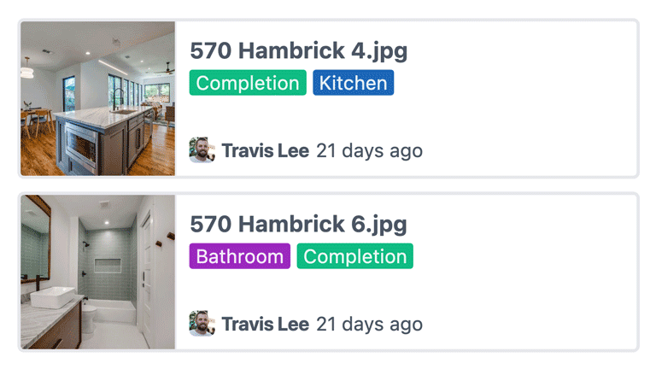Open the 570 Hambrick 4.jpg title
Image resolution: width=656 pixels, height=369 pixels.
click(298, 50)
